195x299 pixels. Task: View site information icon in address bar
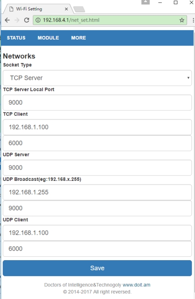pyautogui.click(x=38, y=20)
